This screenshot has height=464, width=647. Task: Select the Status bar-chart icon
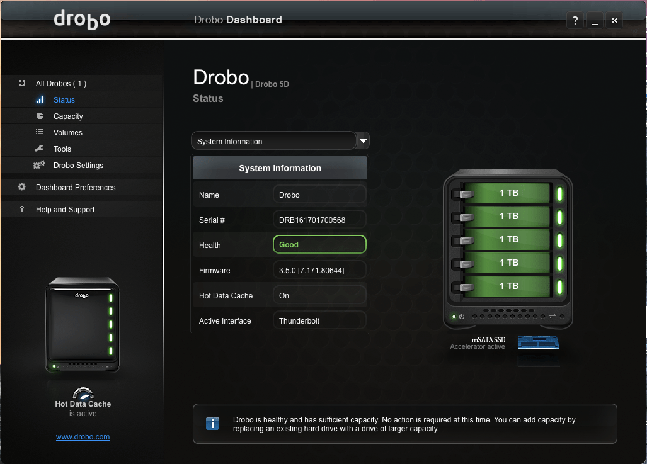tap(40, 99)
